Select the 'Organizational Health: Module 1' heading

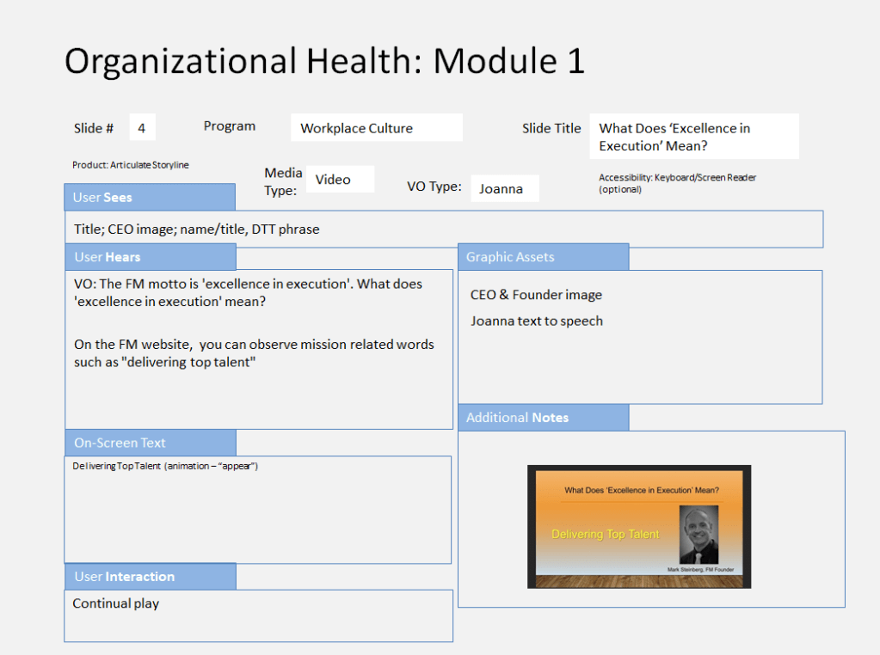point(324,61)
